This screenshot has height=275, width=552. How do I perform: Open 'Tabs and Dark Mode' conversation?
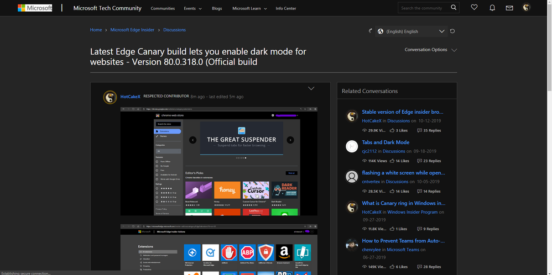tap(386, 142)
